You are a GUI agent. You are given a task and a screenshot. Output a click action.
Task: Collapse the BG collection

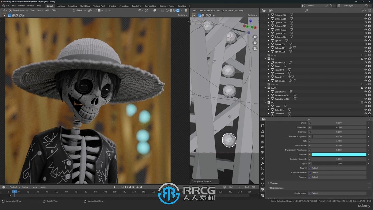[x=265, y=103]
